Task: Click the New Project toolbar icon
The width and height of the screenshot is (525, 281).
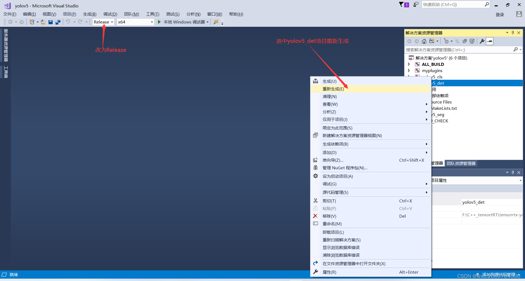Action: 32,22
